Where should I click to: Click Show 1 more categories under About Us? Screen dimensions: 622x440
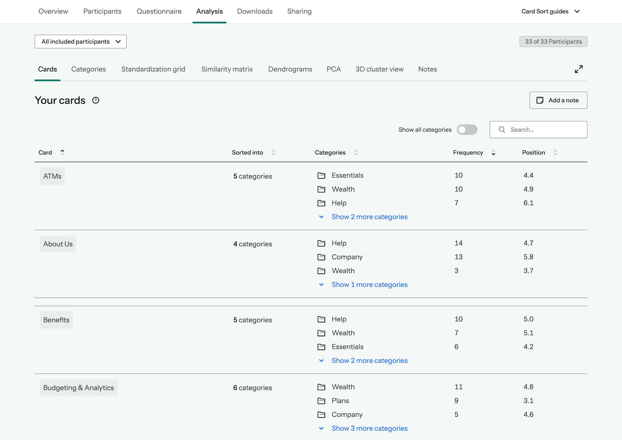tap(369, 284)
